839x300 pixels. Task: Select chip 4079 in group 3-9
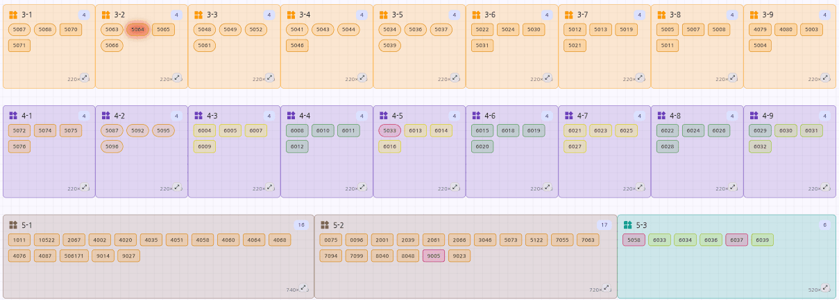[760, 29]
